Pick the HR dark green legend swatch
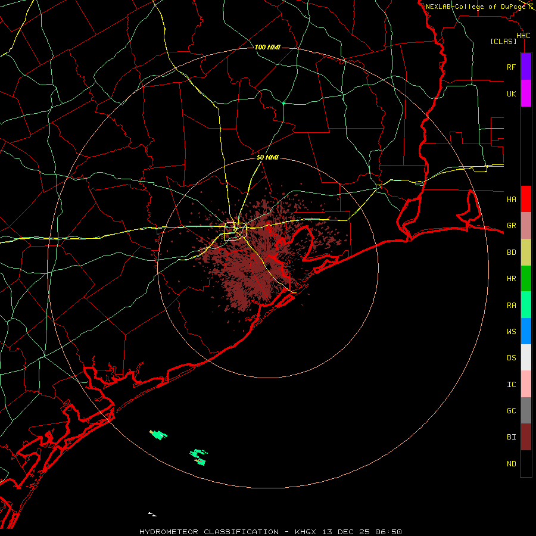Viewport: 536px width, 536px height. click(x=526, y=279)
